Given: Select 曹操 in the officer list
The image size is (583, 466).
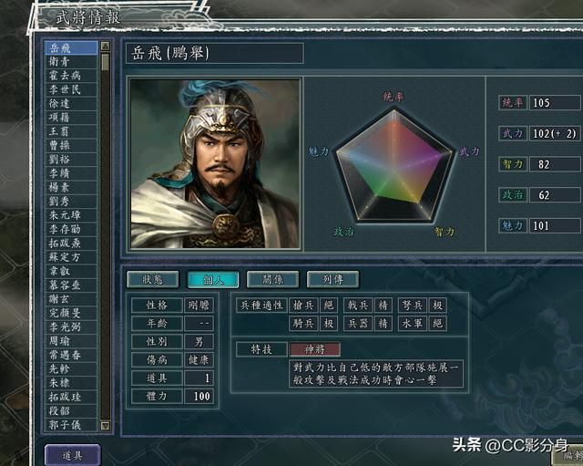Looking at the screenshot, I should (x=71, y=146).
